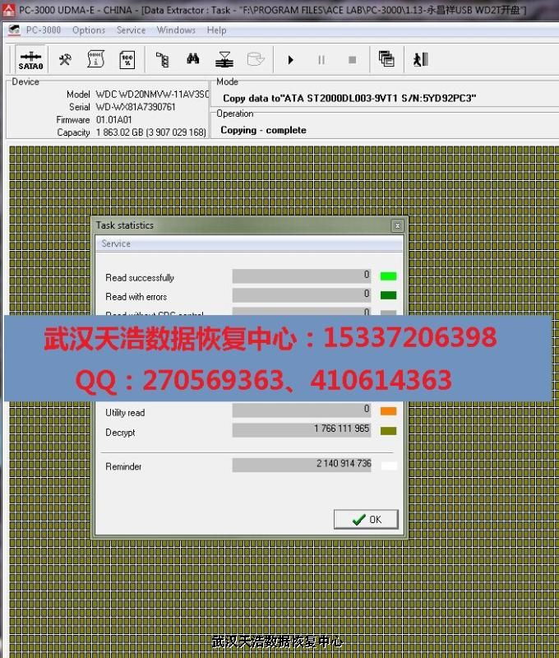Image resolution: width=559 pixels, height=658 pixels.
Task: Open the Windows menu
Action: [x=176, y=30]
